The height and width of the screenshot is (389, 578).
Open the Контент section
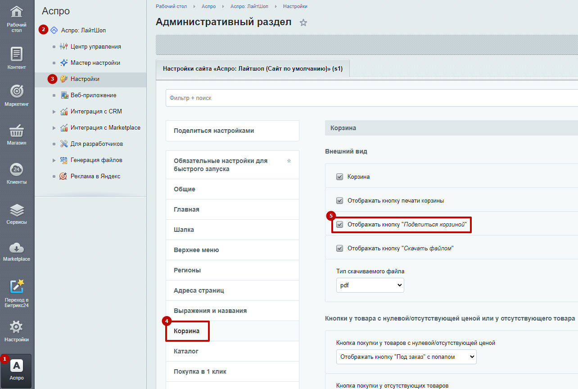pyautogui.click(x=17, y=58)
